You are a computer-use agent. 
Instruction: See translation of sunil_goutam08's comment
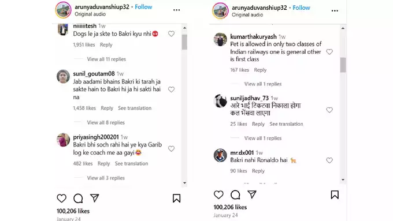click(135, 108)
